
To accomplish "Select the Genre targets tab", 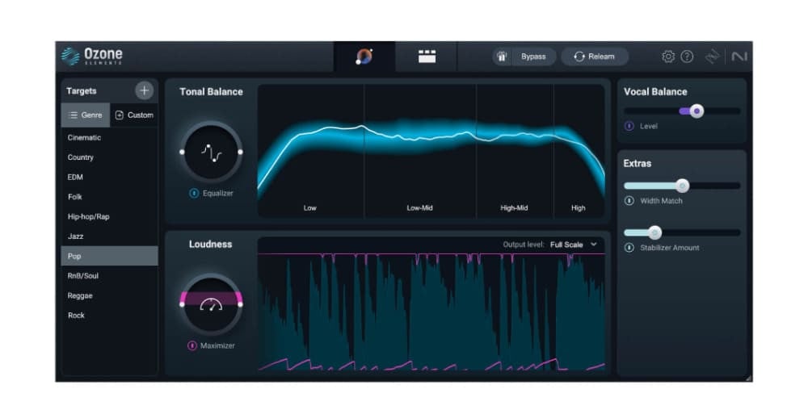I will tap(86, 115).
